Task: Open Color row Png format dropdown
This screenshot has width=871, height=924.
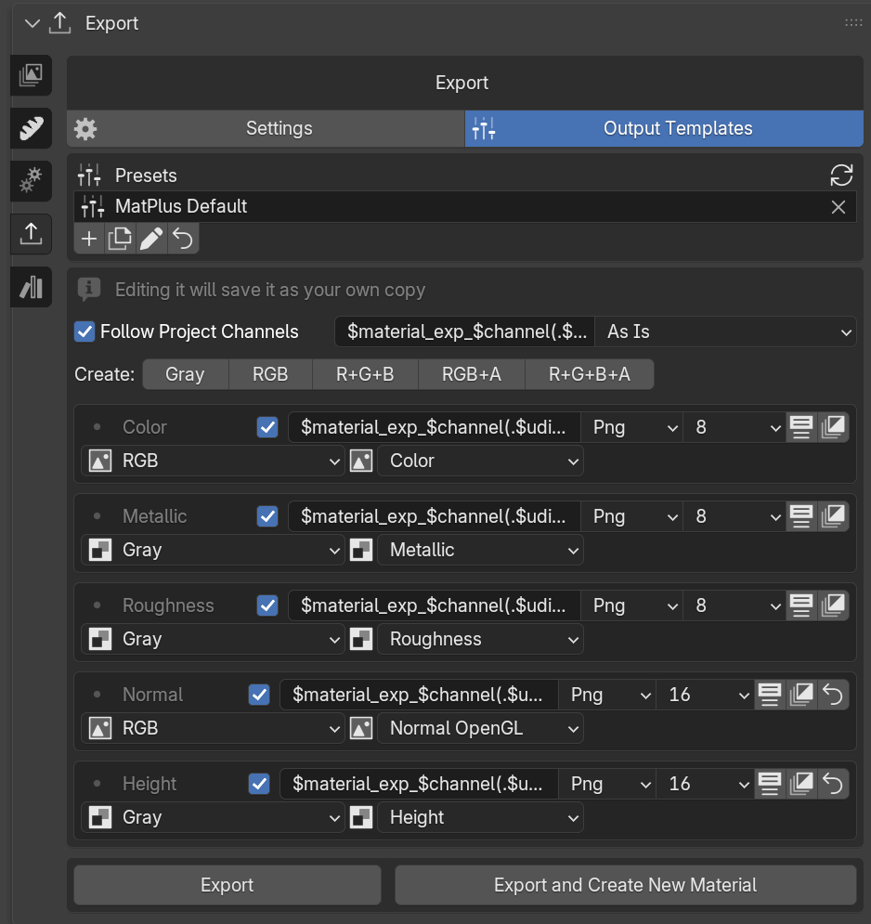Action: click(x=631, y=427)
